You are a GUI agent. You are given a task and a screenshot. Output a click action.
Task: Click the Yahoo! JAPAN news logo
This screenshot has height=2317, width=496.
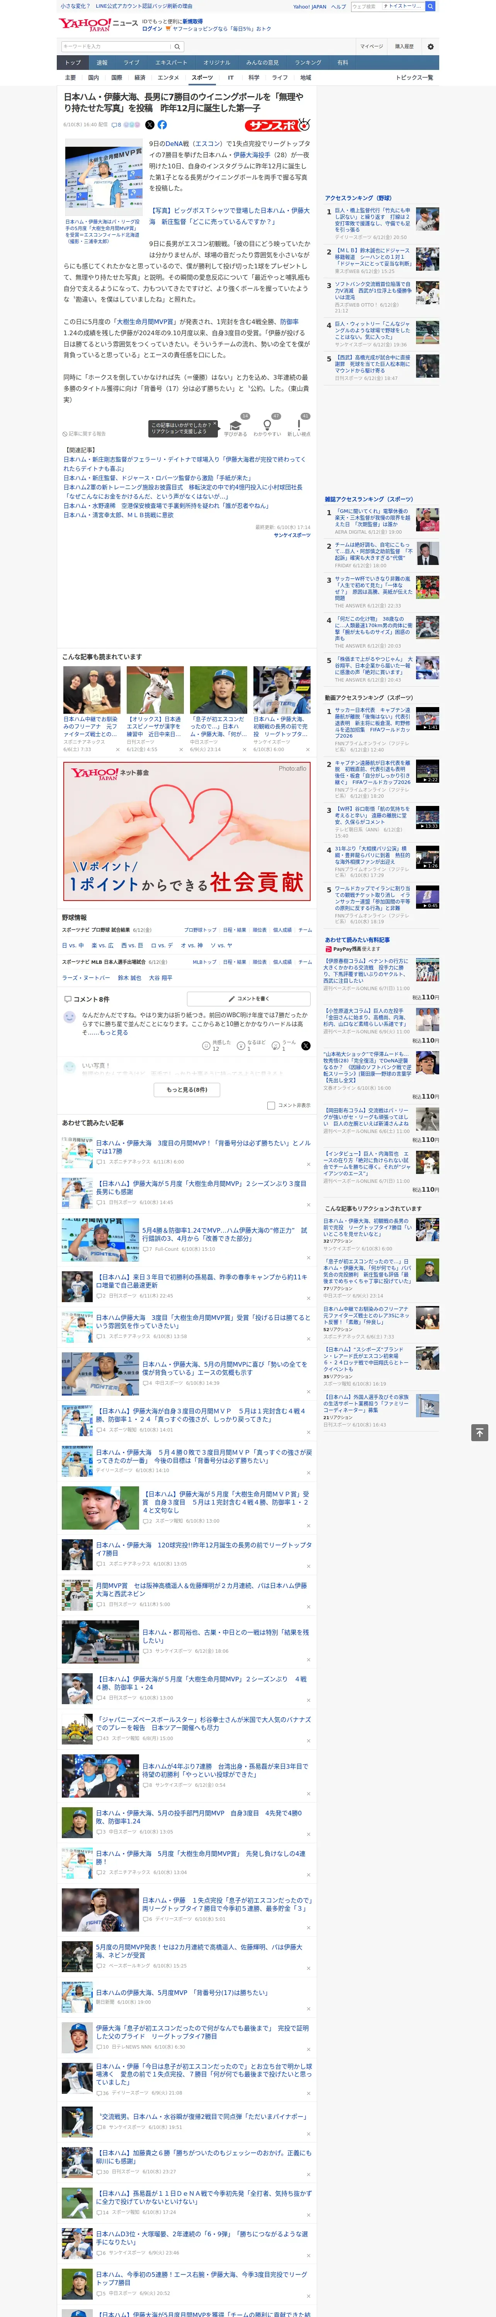98,24
